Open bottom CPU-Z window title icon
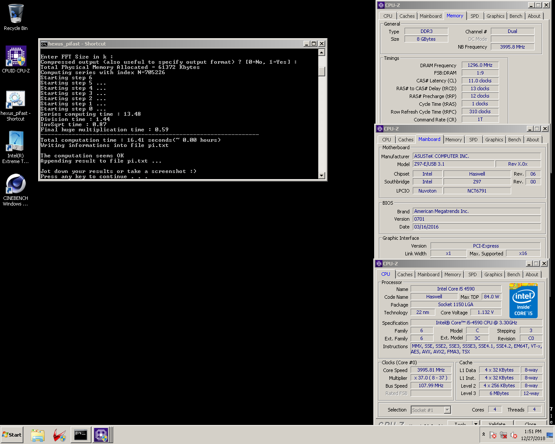The image size is (555, 444). click(379, 264)
